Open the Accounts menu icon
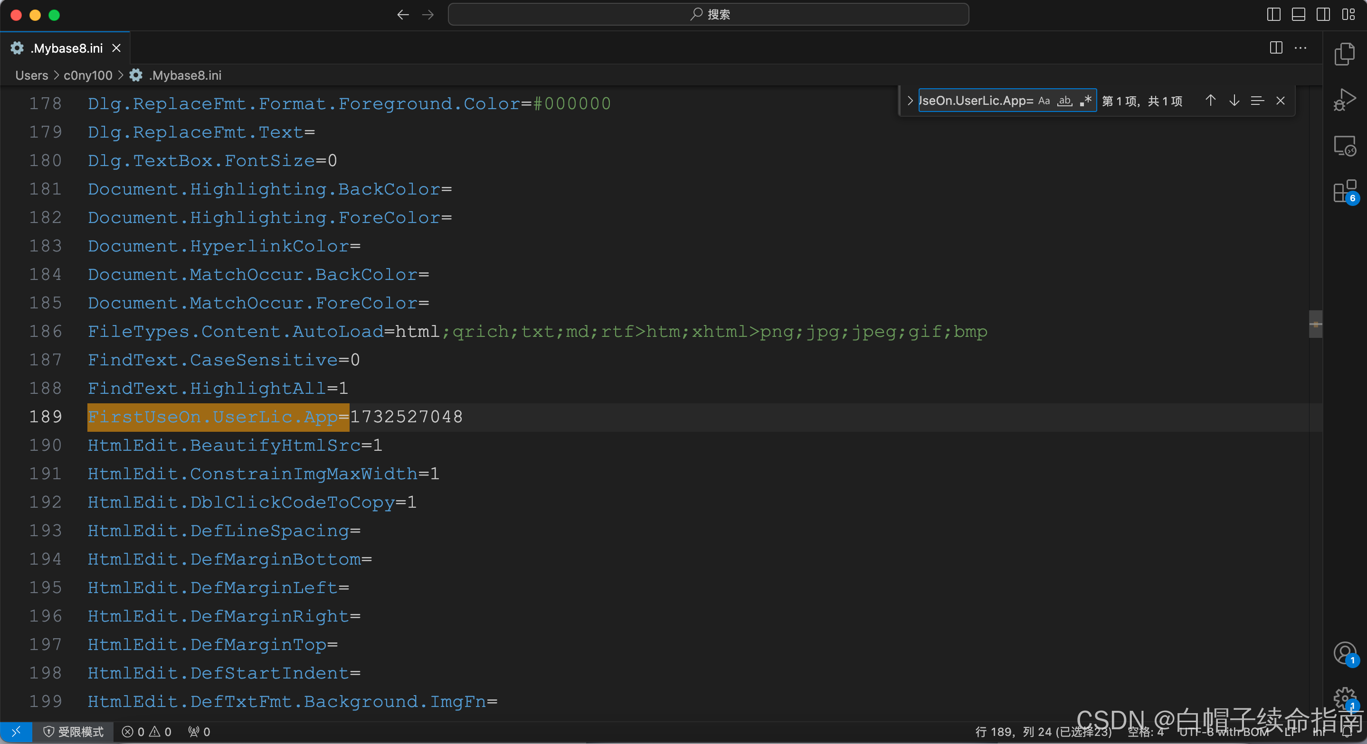 (x=1345, y=653)
